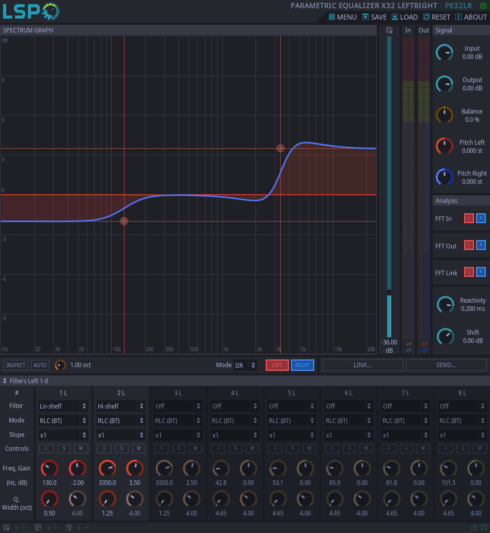
Task: Click the SAVE disk icon
Action: coord(365,17)
